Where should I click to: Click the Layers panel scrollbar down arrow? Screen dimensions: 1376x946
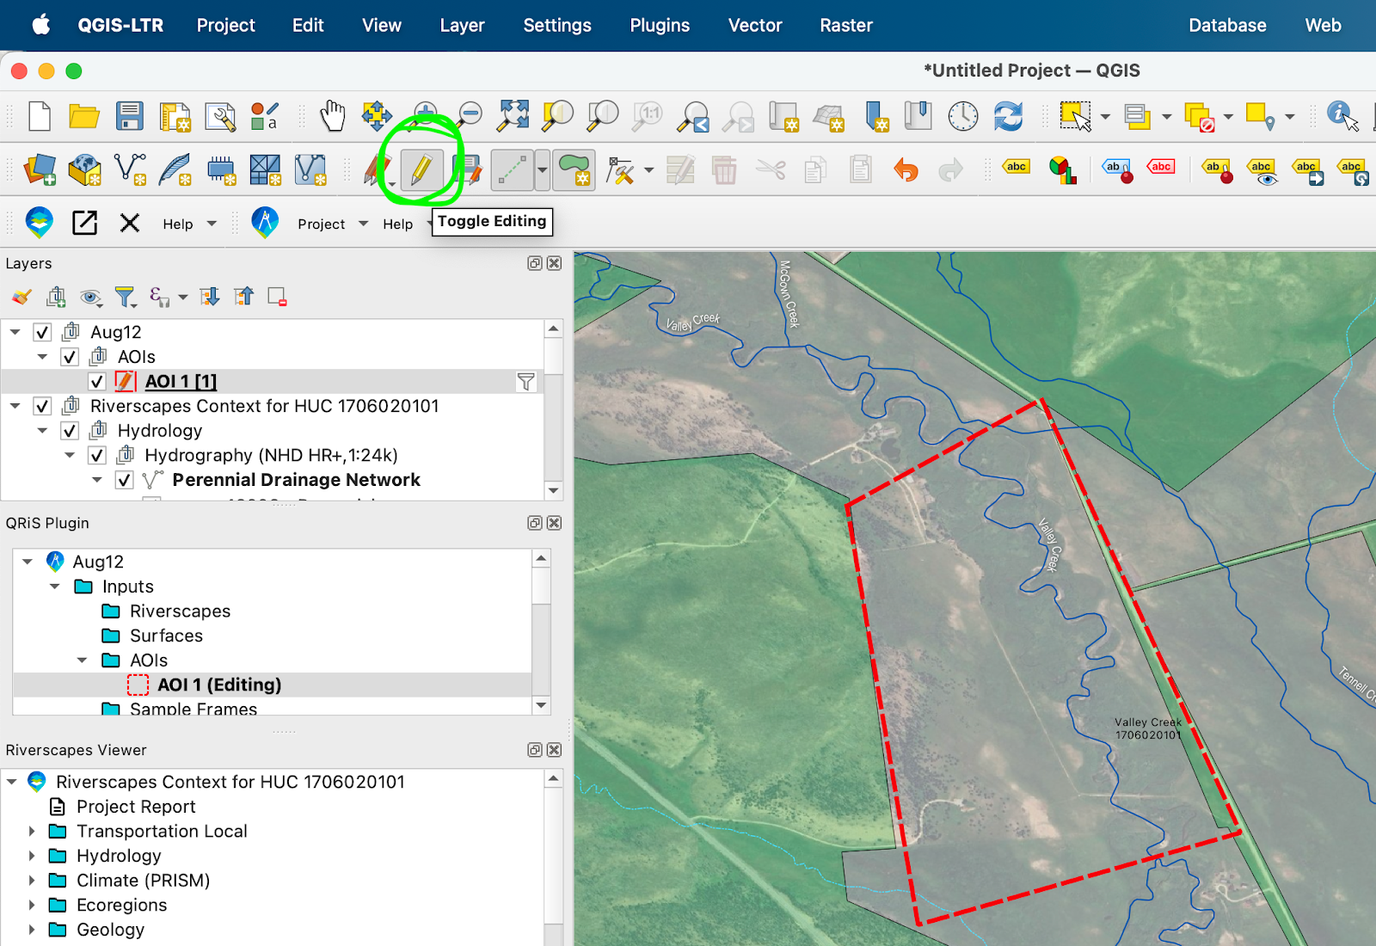click(554, 490)
